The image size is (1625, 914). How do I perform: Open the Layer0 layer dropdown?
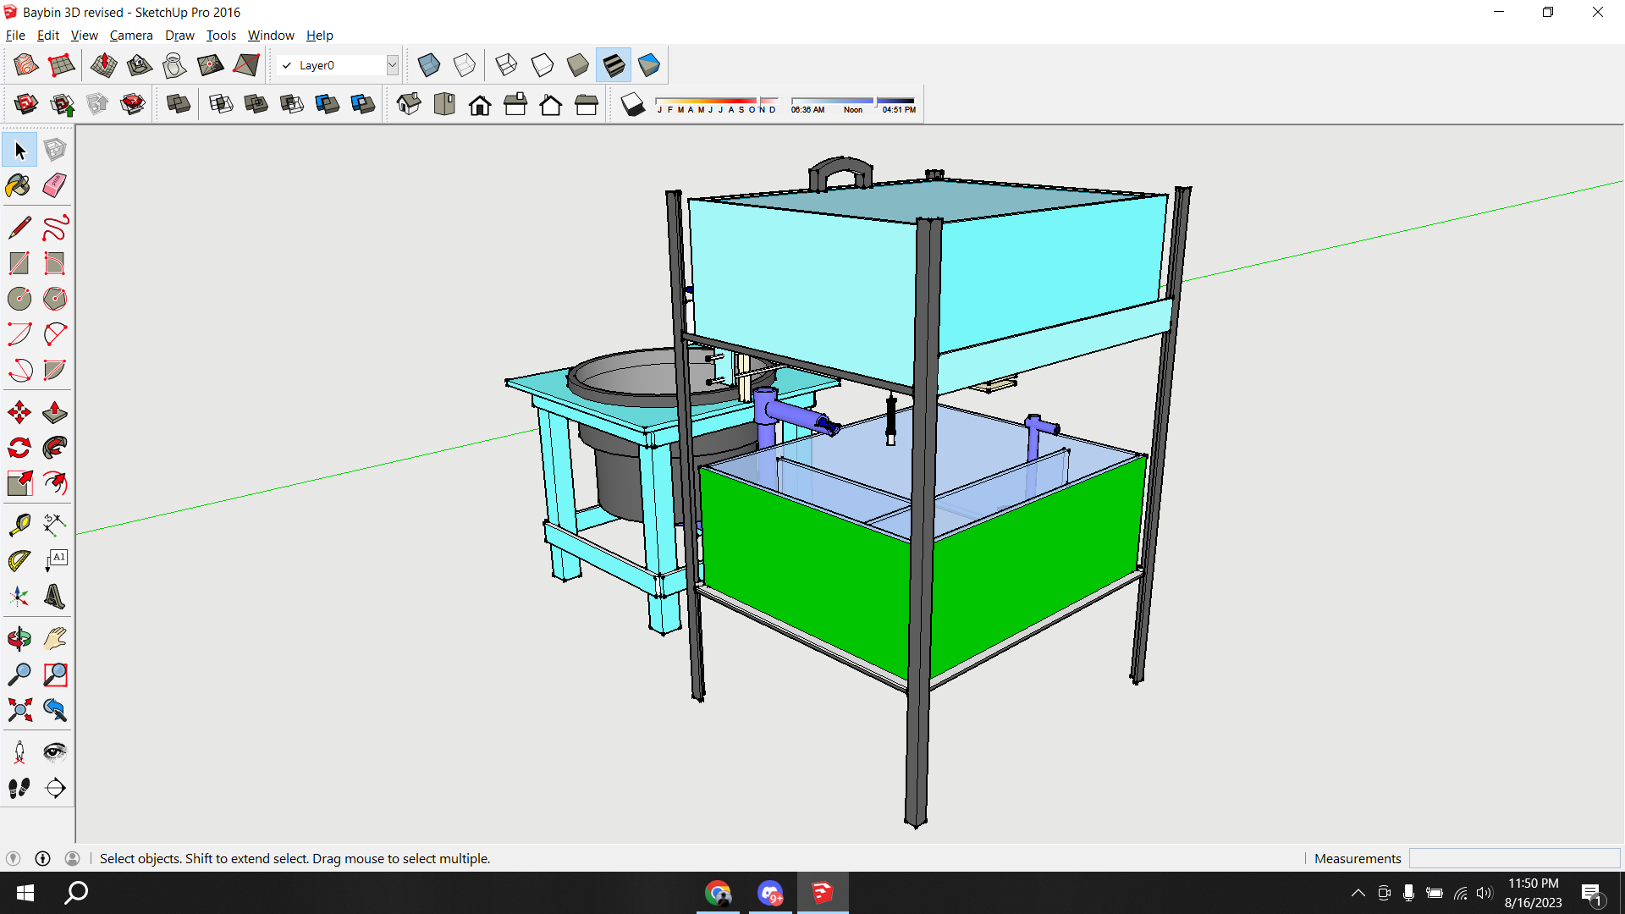pyautogui.click(x=392, y=65)
